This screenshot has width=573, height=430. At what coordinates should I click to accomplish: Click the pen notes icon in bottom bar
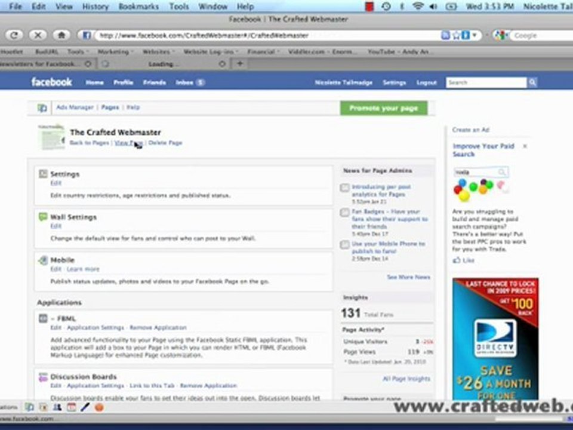[85, 407]
